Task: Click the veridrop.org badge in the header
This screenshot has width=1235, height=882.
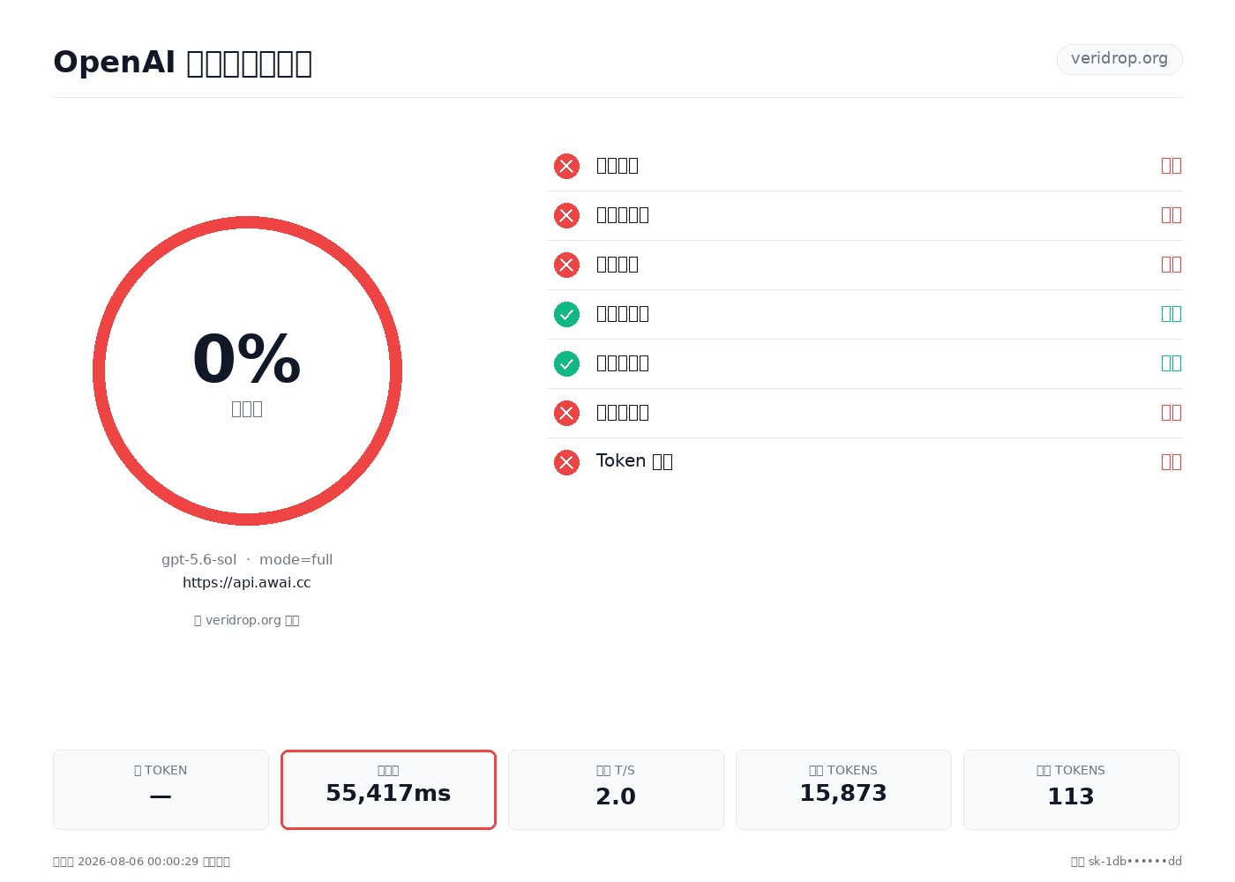Action: pos(1119,59)
